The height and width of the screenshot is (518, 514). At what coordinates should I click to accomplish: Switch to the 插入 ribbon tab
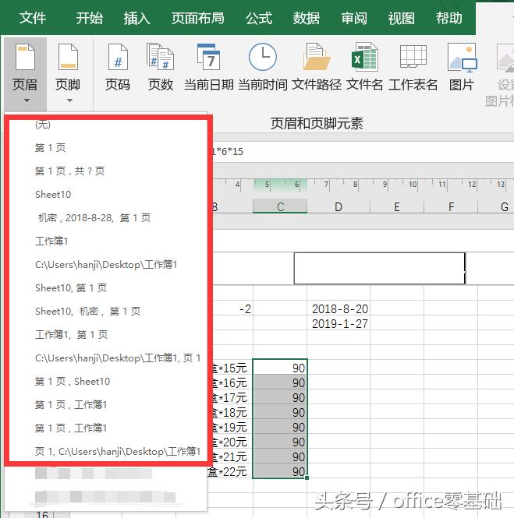pyautogui.click(x=136, y=18)
